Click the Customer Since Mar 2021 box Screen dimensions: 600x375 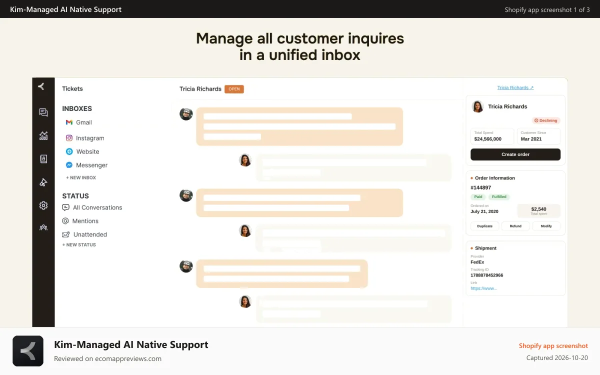pyautogui.click(x=538, y=136)
